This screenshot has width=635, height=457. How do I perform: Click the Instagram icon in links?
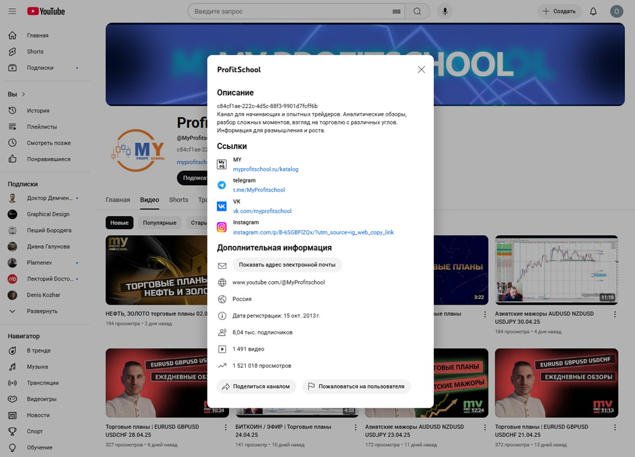pos(221,227)
